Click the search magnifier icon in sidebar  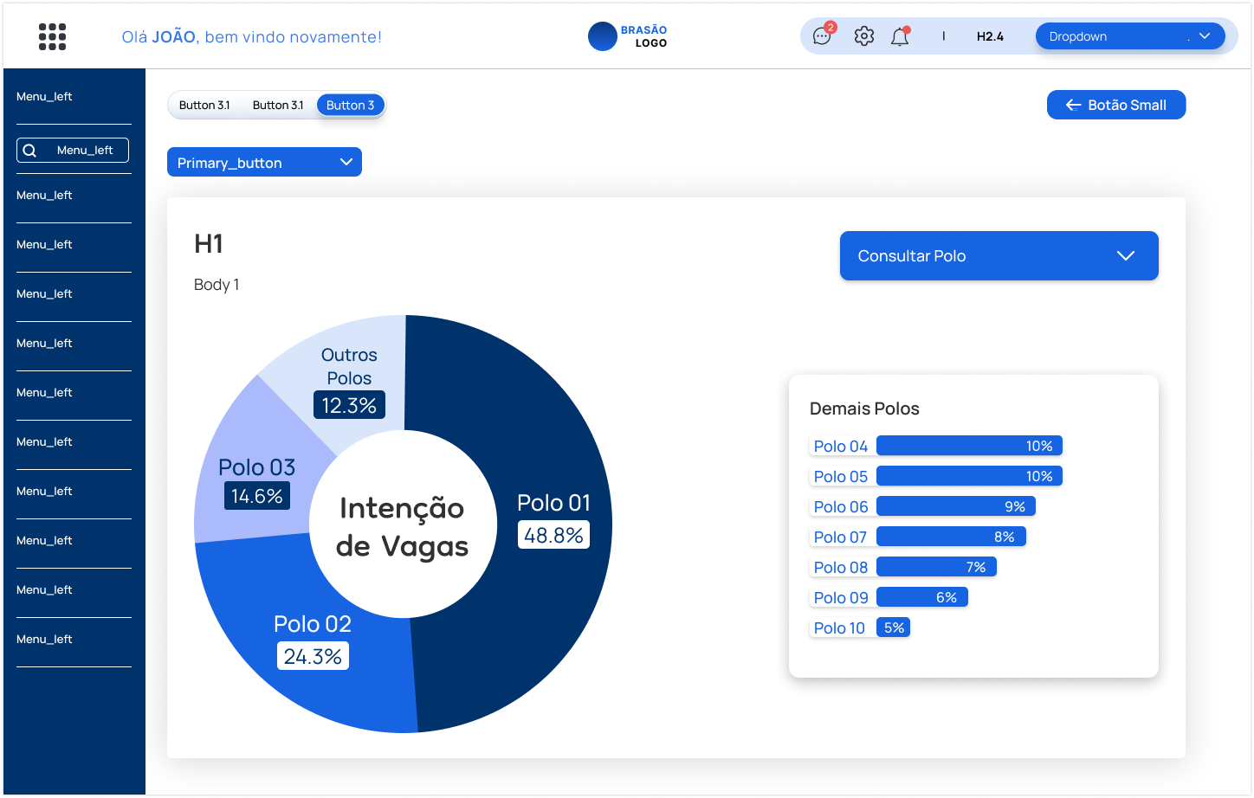pyautogui.click(x=29, y=151)
